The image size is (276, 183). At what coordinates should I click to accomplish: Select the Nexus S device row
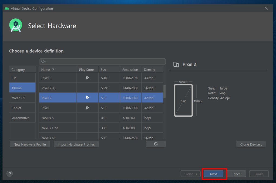coord(101,118)
